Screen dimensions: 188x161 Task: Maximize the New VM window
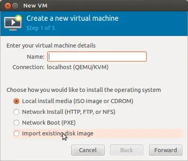(x=15, y=6)
